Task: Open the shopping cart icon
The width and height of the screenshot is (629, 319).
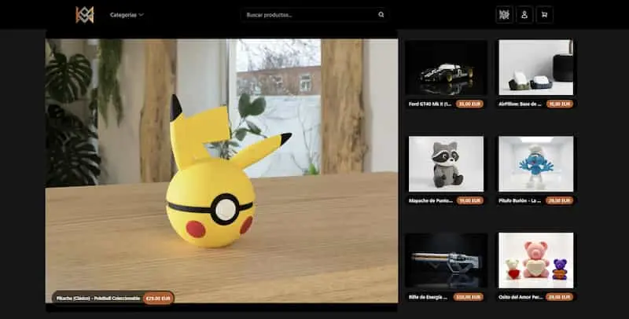Action: click(544, 15)
